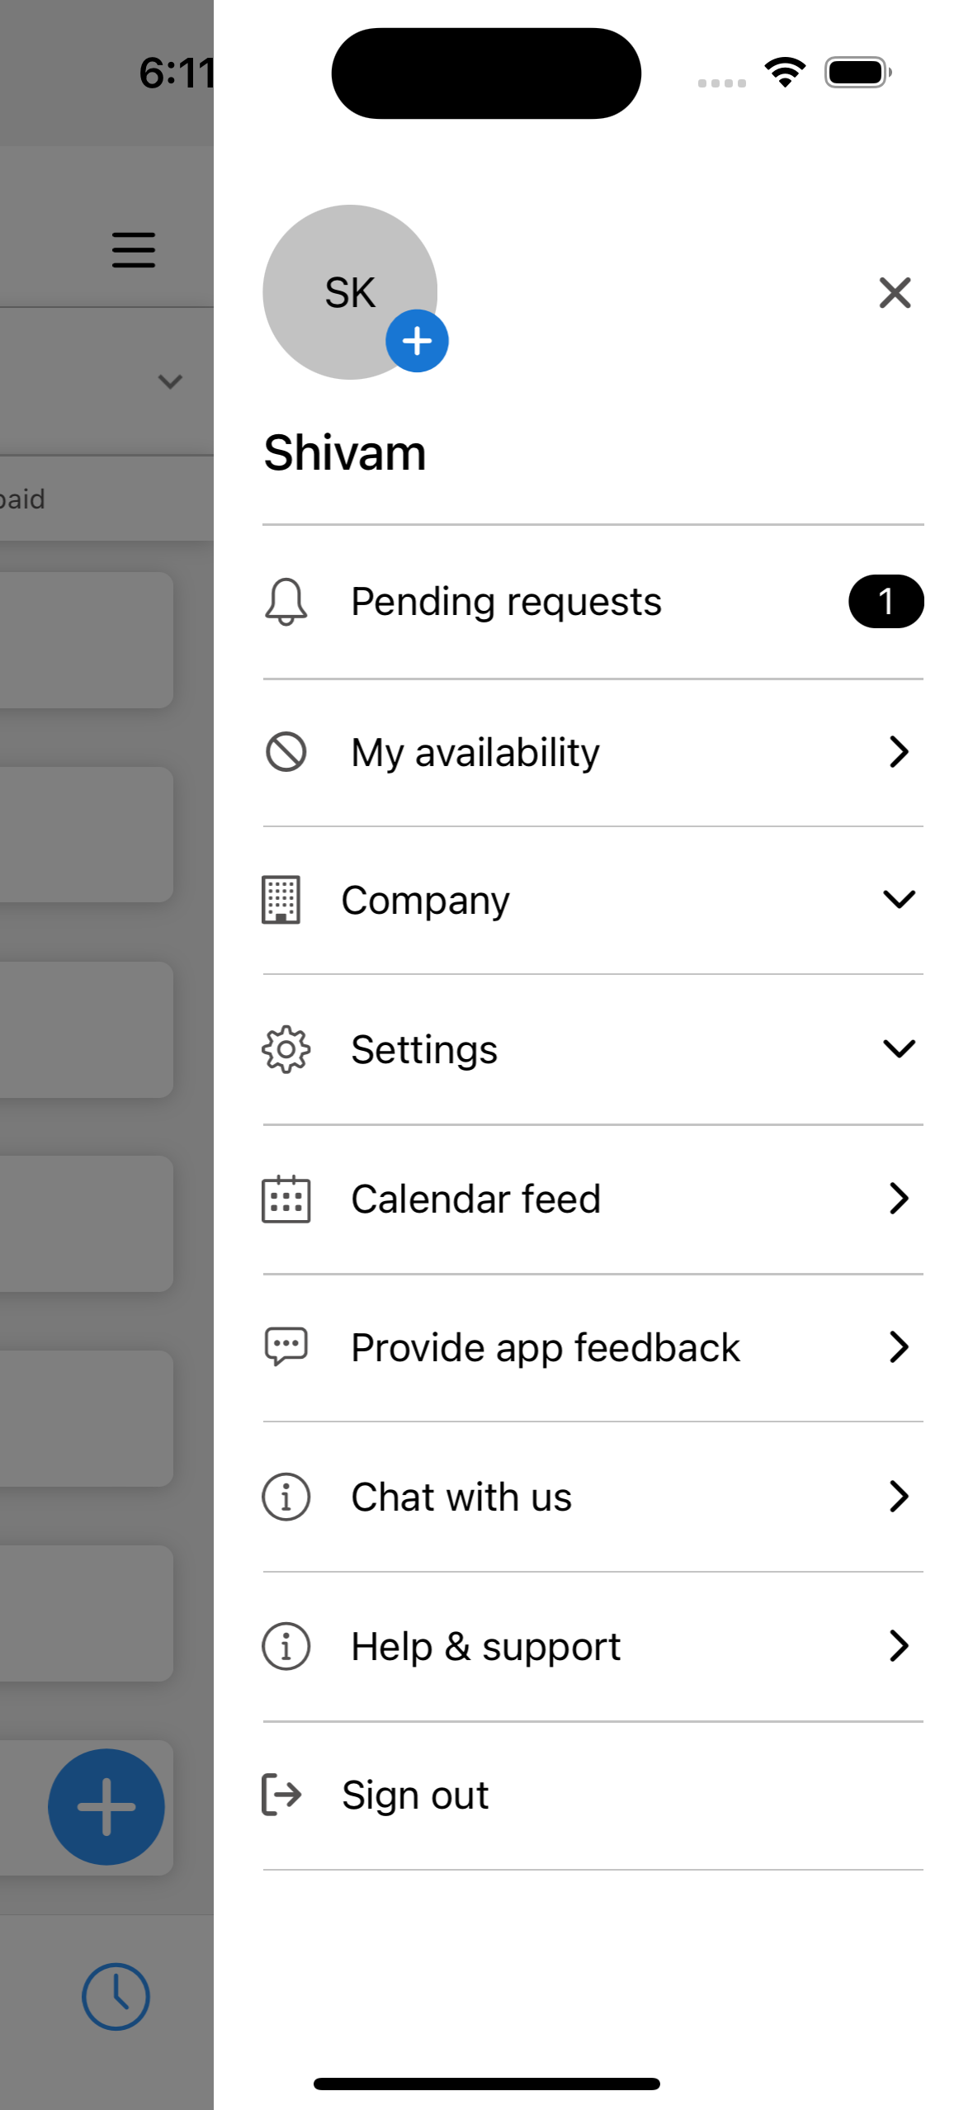The height and width of the screenshot is (2110, 973).
Task: Tap the blue plus on SK avatar
Action: coord(417,341)
